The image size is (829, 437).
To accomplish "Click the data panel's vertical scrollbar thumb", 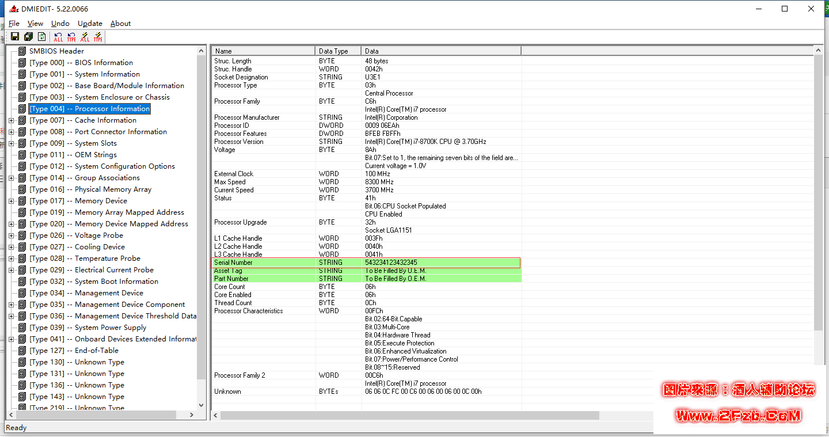I will [819, 193].
